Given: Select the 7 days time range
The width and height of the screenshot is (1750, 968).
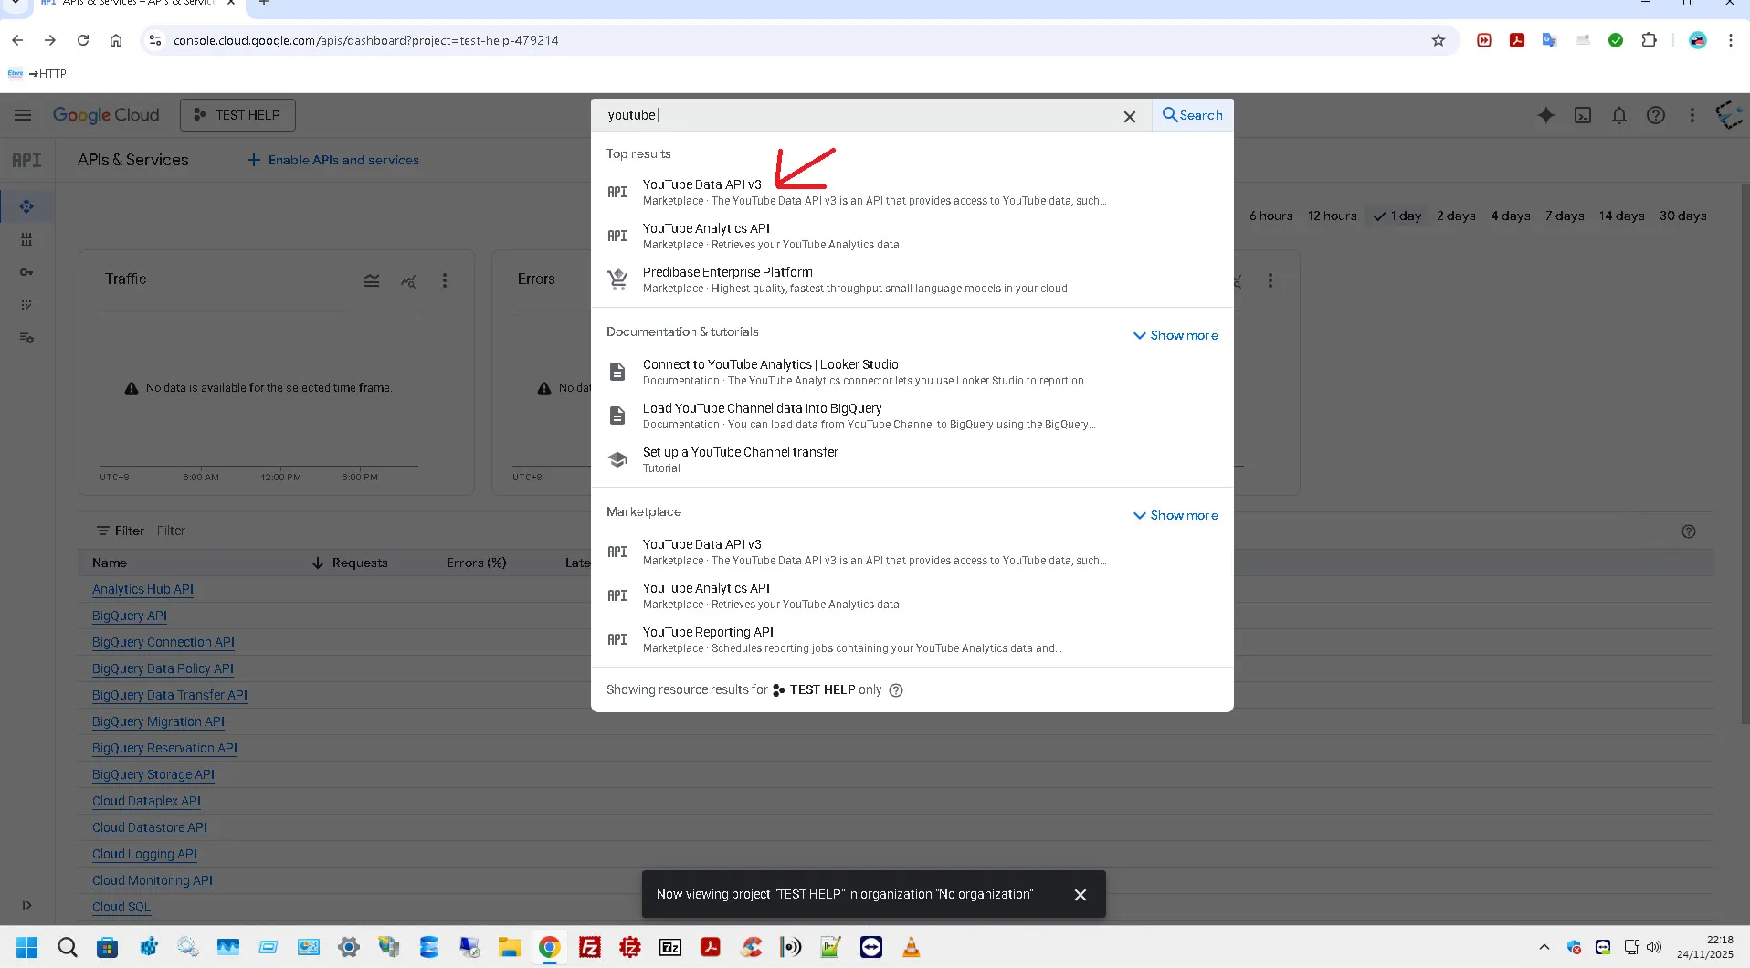Looking at the screenshot, I should [x=1564, y=216].
